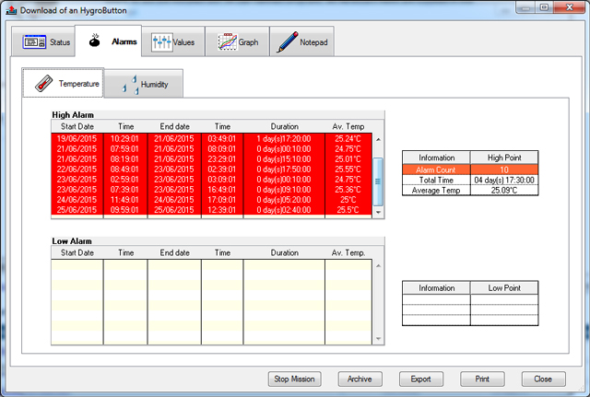Click Information header of High Point table
This screenshot has width=590, height=397.
[436, 158]
